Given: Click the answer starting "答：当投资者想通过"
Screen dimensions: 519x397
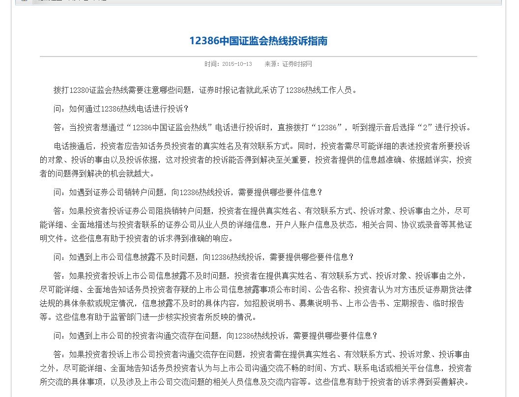Looking at the screenshot, I should pyautogui.click(x=262, y=127).
